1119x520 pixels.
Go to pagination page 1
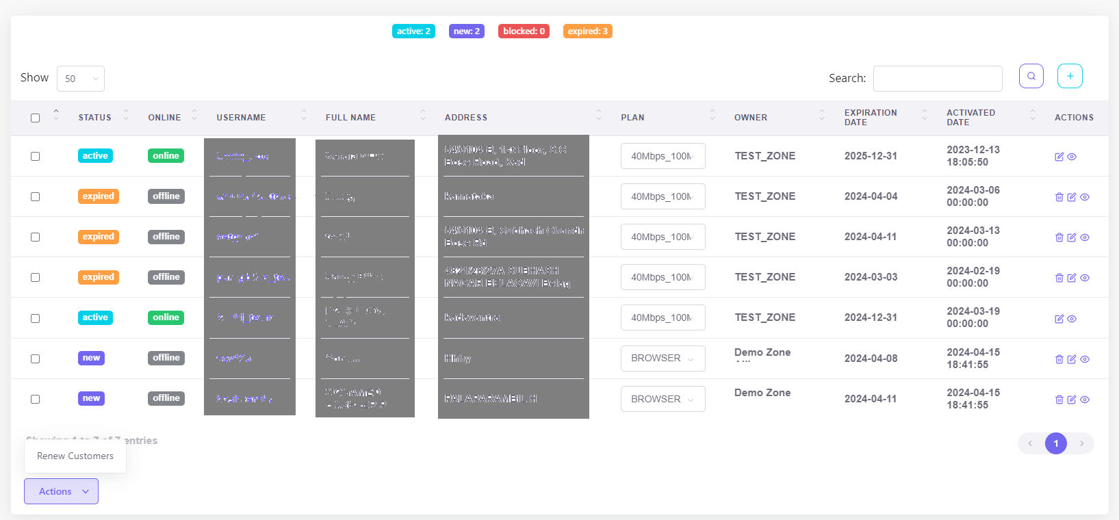point(1055,443)
